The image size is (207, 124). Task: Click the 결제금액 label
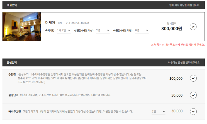[x=172, y=24]
